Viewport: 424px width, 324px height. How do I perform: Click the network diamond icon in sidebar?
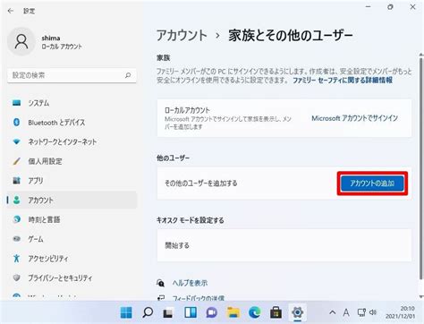(x=17, y=141)
